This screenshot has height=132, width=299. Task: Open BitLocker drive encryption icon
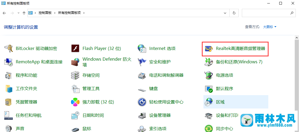point(9,48)
